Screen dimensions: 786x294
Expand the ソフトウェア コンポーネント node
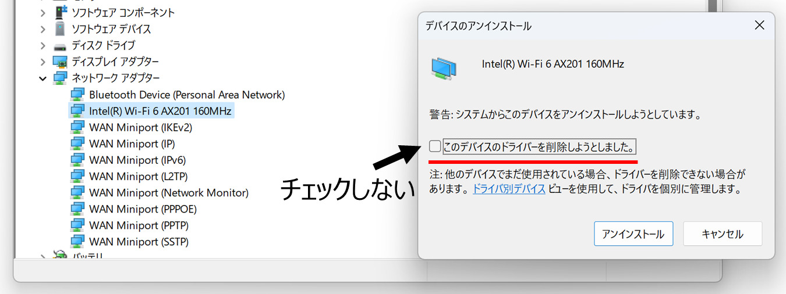(x=43, y=12)
